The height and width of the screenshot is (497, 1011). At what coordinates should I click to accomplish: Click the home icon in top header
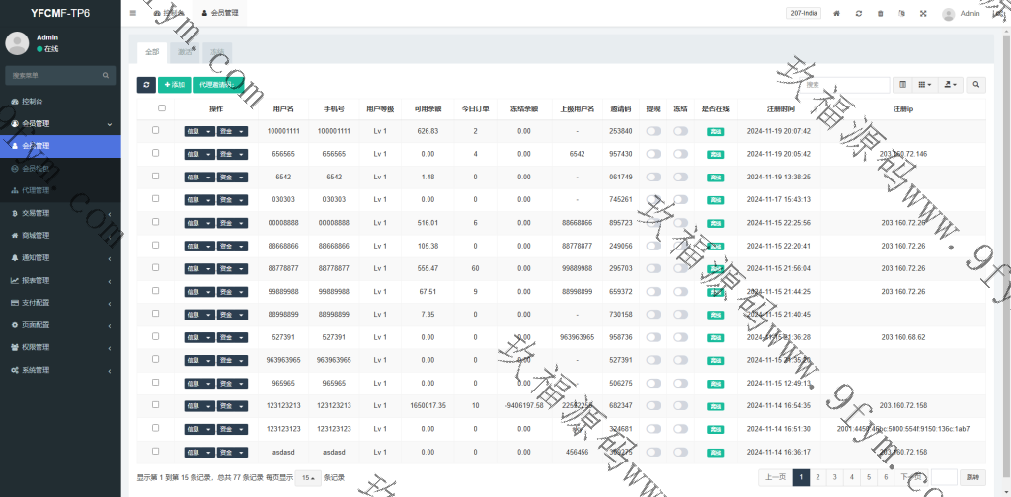(836, 14)
